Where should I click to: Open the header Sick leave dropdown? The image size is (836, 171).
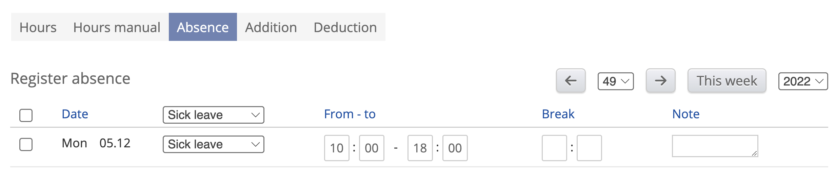coord(213,115)
